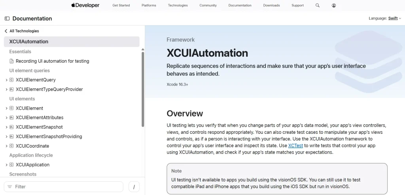Toggle the documentation sidebar icon
This screenshot has width=405, height=195.
(x=7, y=19)
